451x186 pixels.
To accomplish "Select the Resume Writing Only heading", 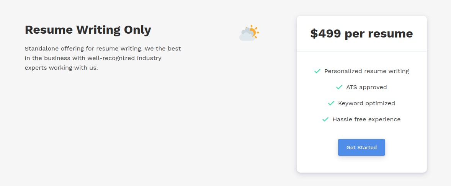I will click(x=88, y=30).
